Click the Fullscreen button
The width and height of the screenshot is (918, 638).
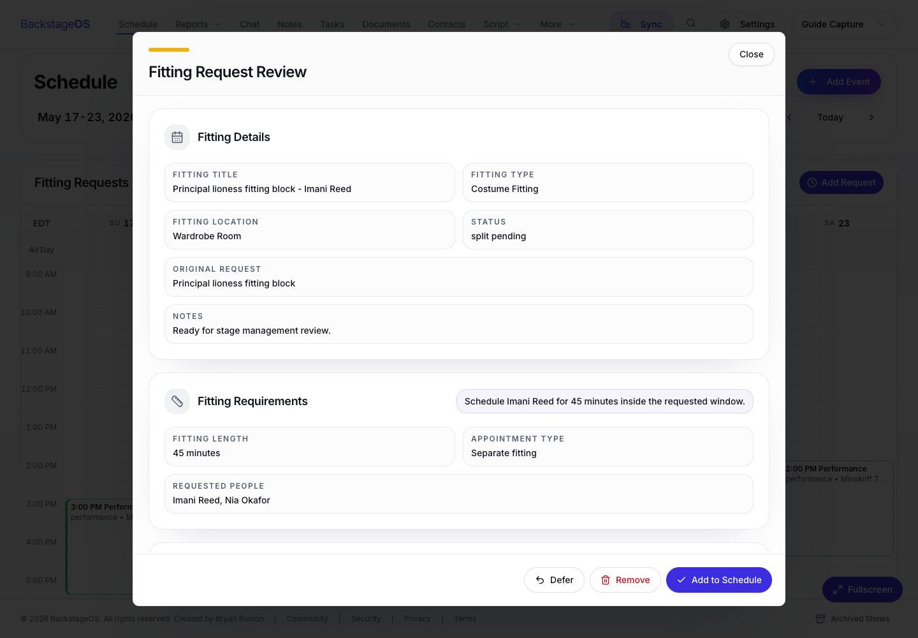[863, 590]
